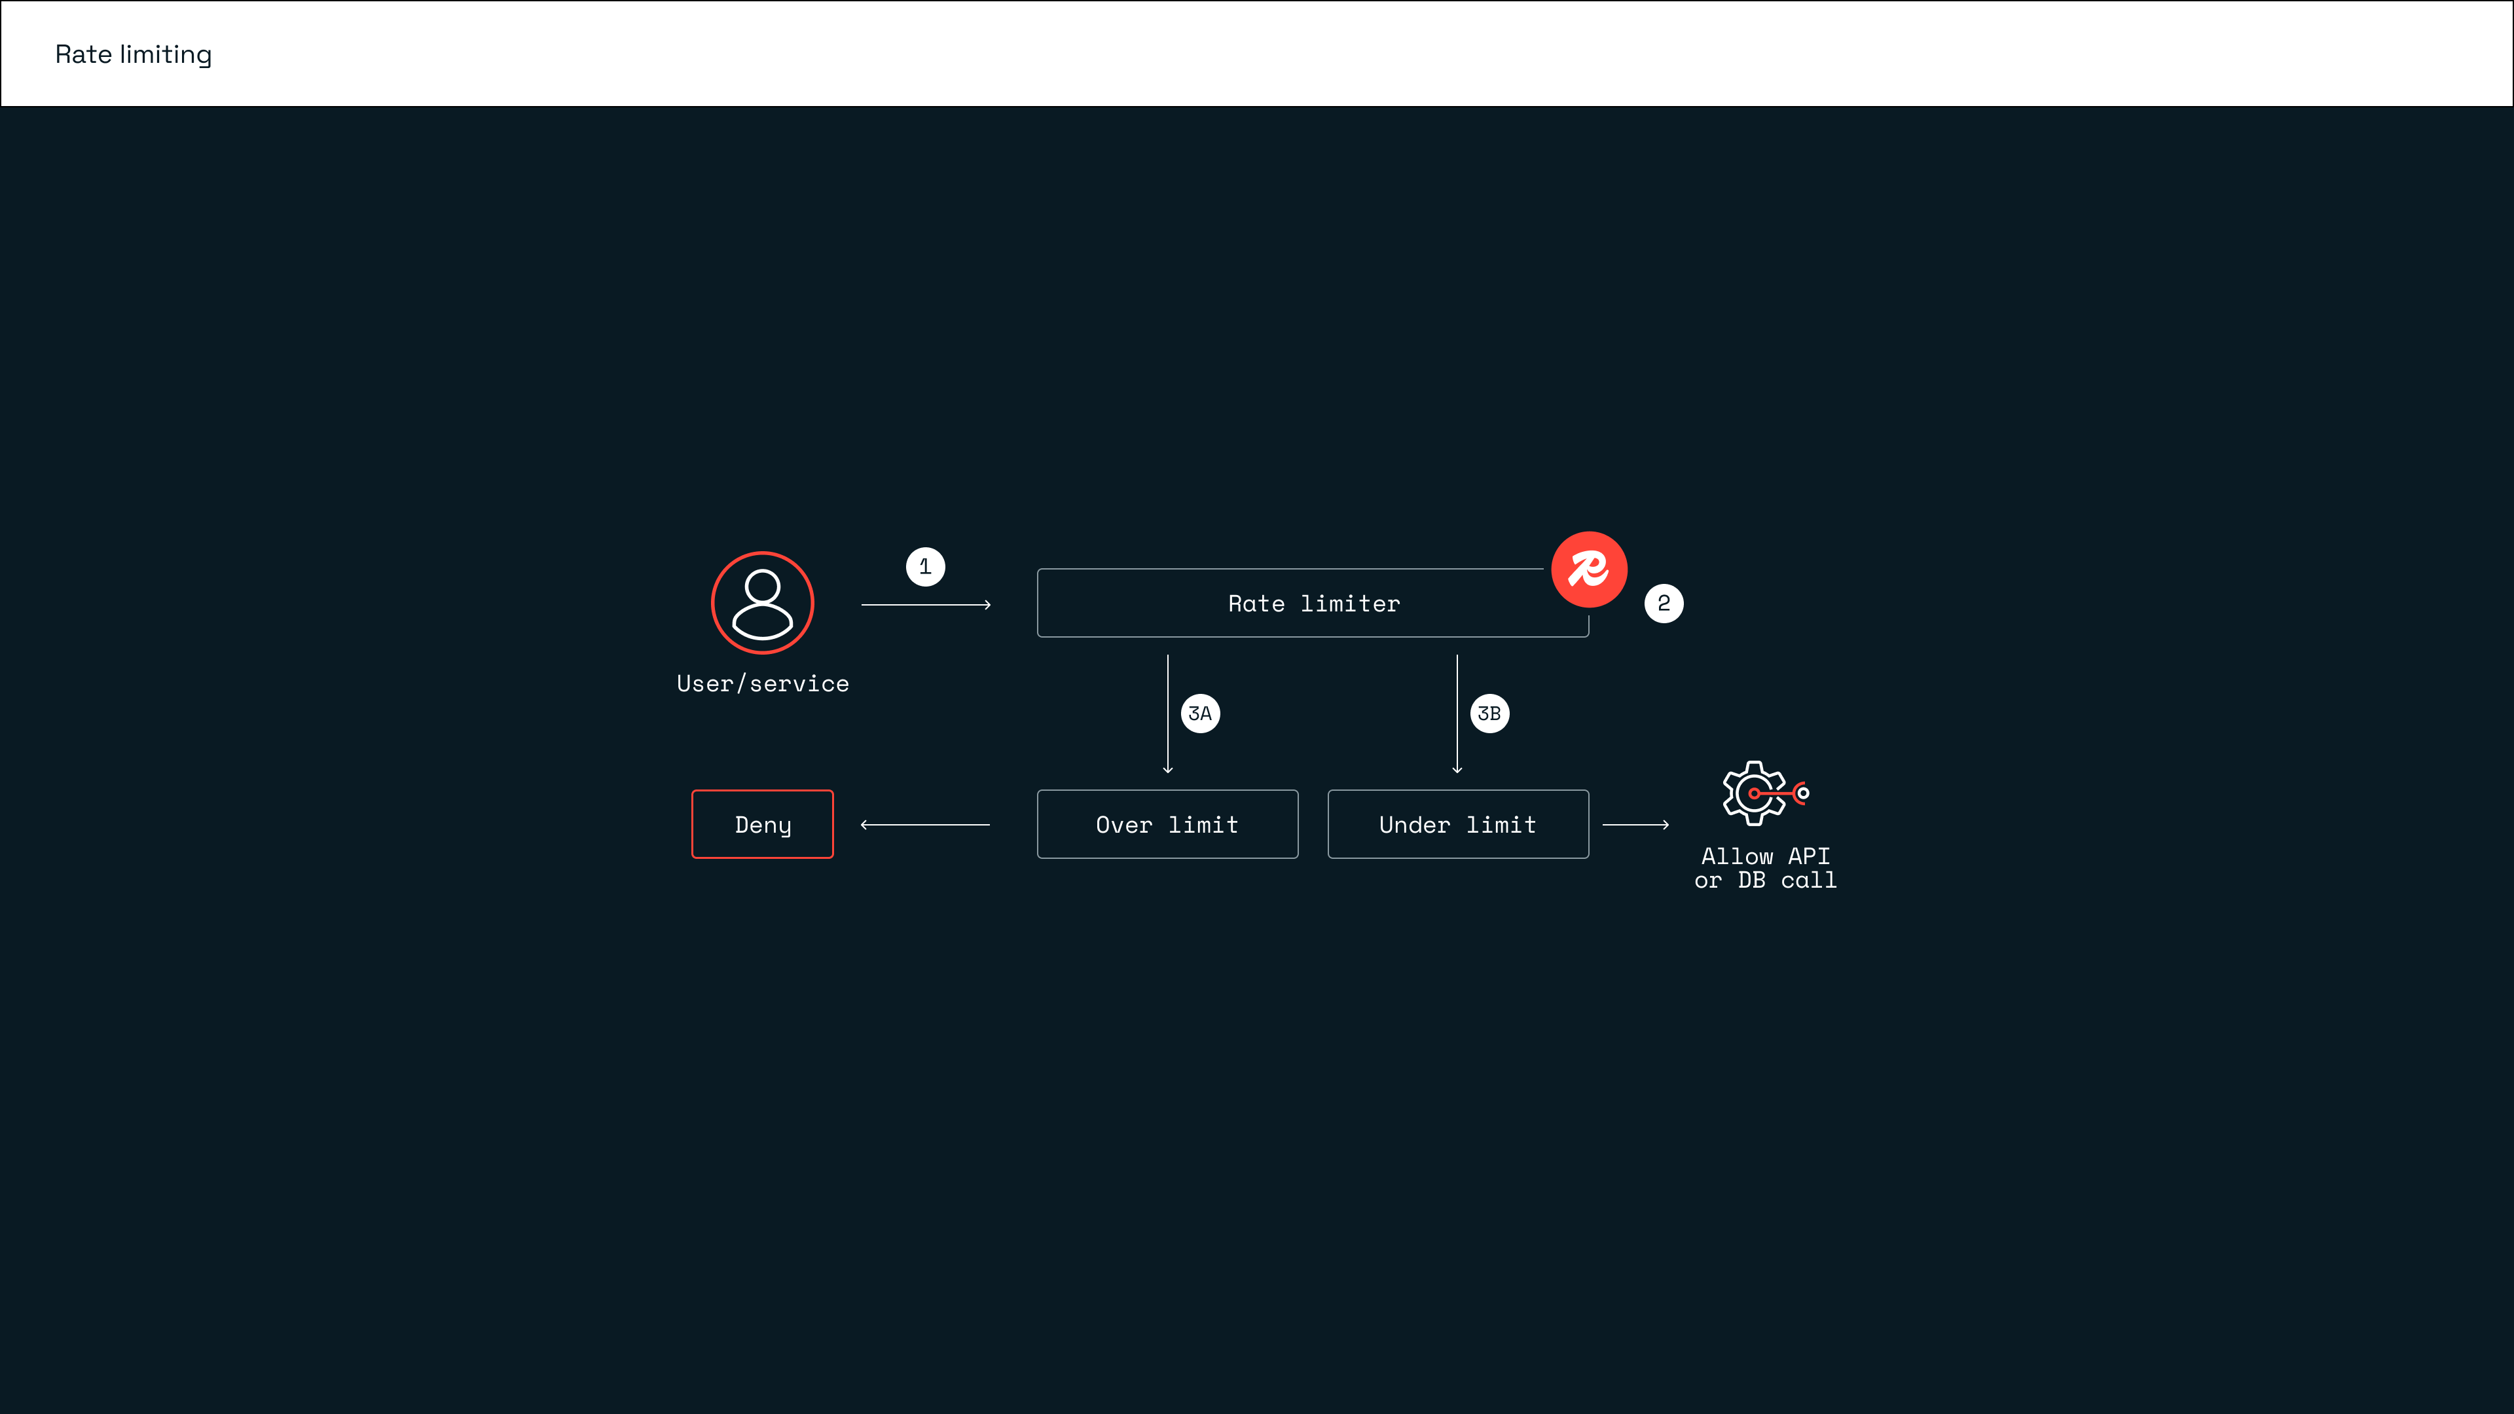Click the 'Rate limiting' title text
This screenshot has width=2514, height=1414.
coord(134,54)
